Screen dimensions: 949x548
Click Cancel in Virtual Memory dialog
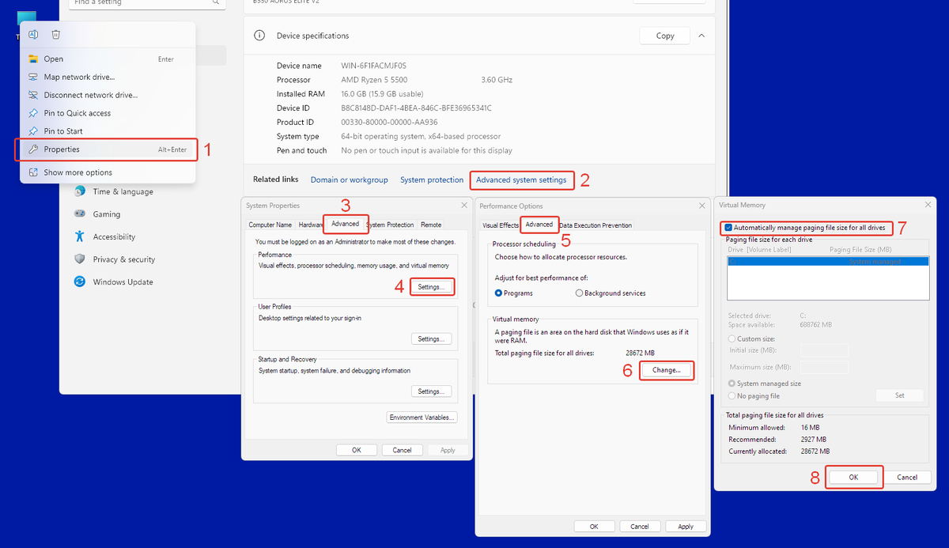pos(907,477)
